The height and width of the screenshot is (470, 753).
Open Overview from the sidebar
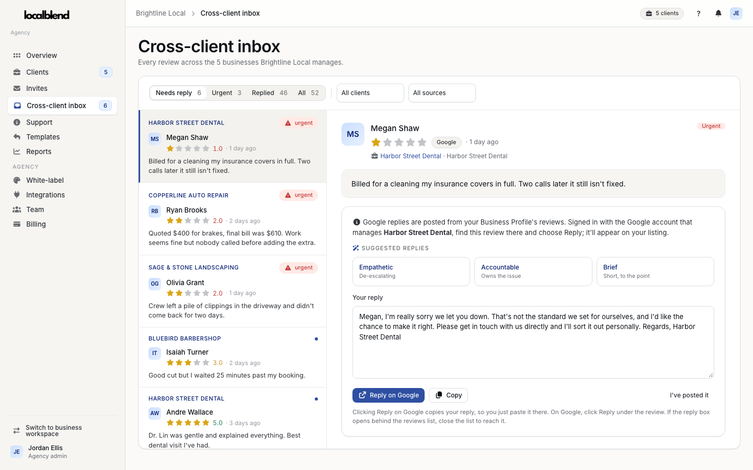tap(62, 55)
